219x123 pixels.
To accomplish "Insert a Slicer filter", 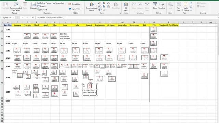I will coord(155,6).
